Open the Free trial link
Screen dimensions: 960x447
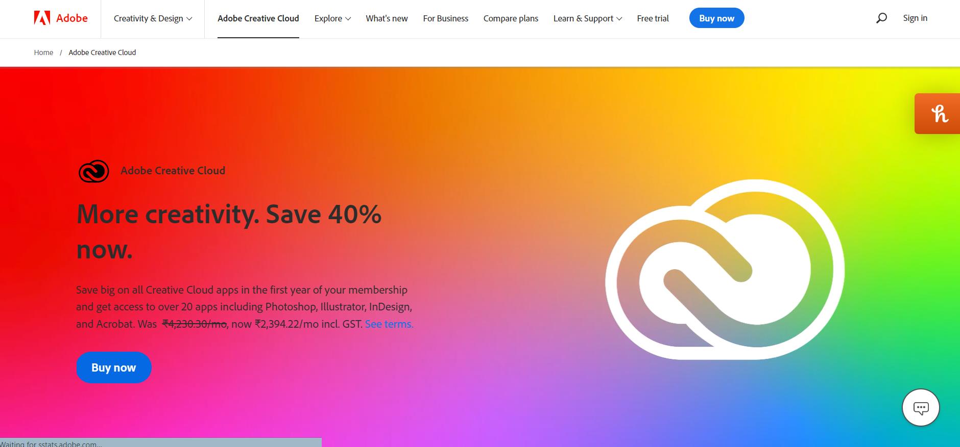click(653, 18)
